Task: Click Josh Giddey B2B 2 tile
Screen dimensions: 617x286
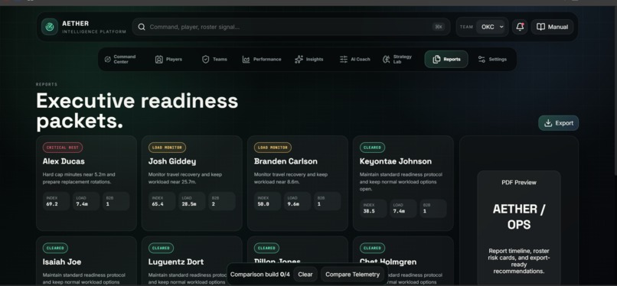Action: pos(222,201)
